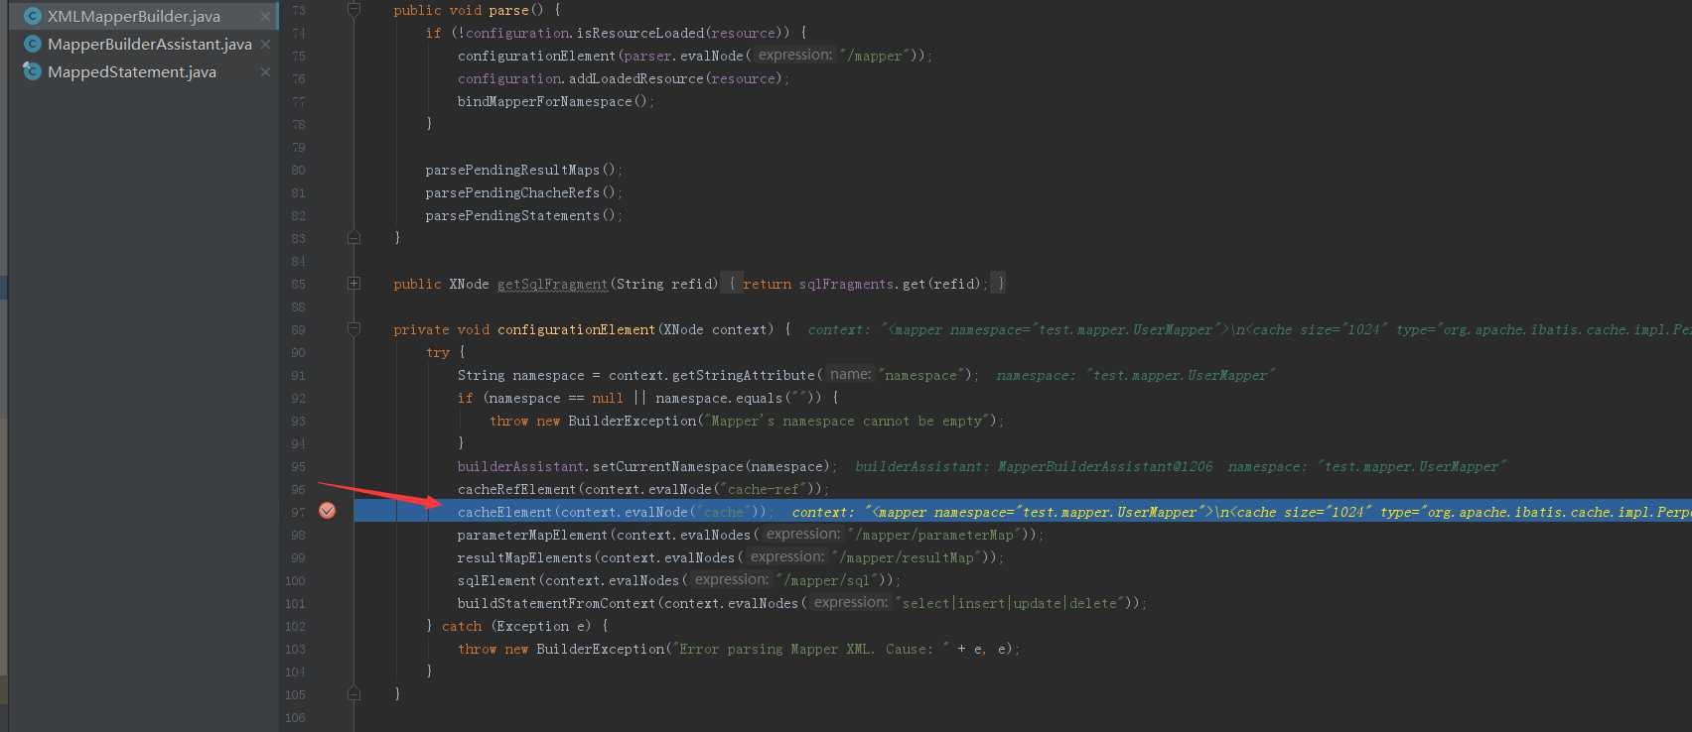The height and width of the screenshot is (732, 1692).
Task: Click the fold end marker at line 105
Action: pos(353,694)
